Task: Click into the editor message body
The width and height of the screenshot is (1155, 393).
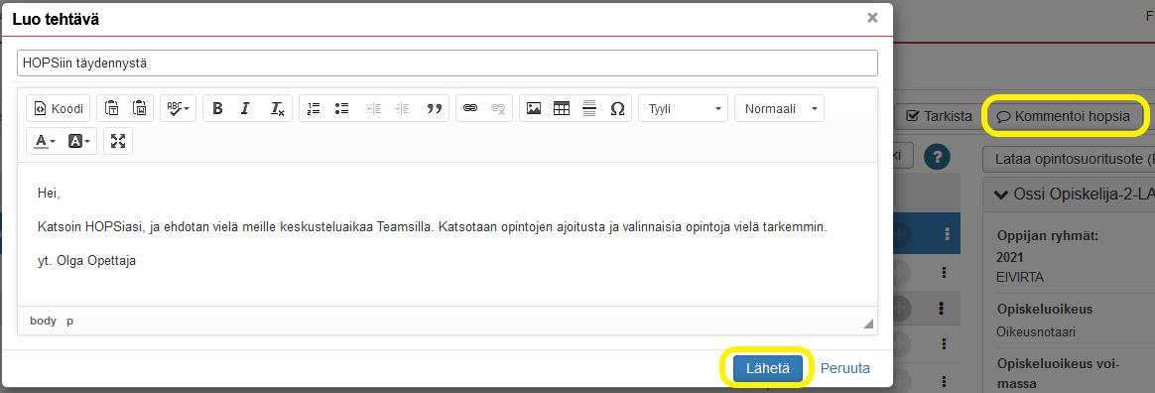Action: 448,234
